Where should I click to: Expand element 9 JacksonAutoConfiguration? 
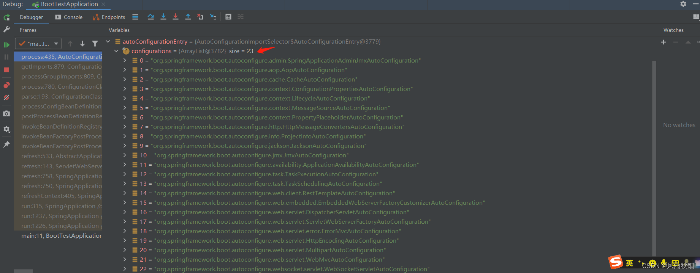pos(125,146)
